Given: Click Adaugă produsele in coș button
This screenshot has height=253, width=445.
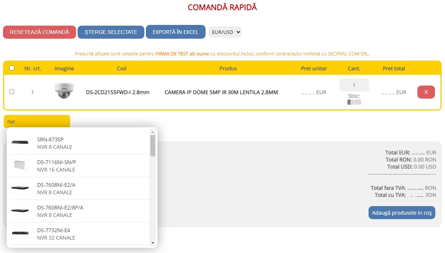Looking at the screenshot, I should 401,213.
